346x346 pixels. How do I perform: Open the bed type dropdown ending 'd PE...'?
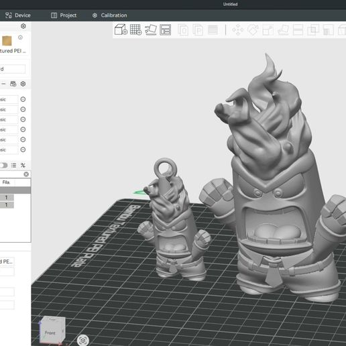(7, 262)
